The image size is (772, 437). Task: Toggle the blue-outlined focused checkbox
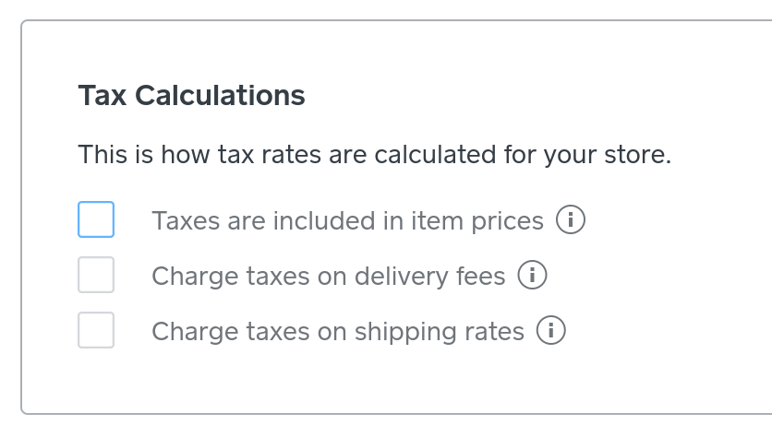coord(96,220)
